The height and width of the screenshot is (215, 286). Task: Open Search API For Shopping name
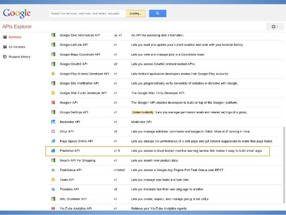click(78, 160)
